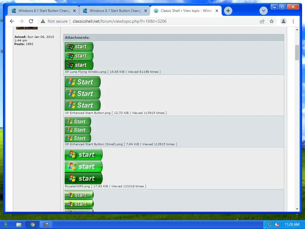Close the second Windows 8.1 tab
This screenshot has width=305, height=229.
(145, 11)
